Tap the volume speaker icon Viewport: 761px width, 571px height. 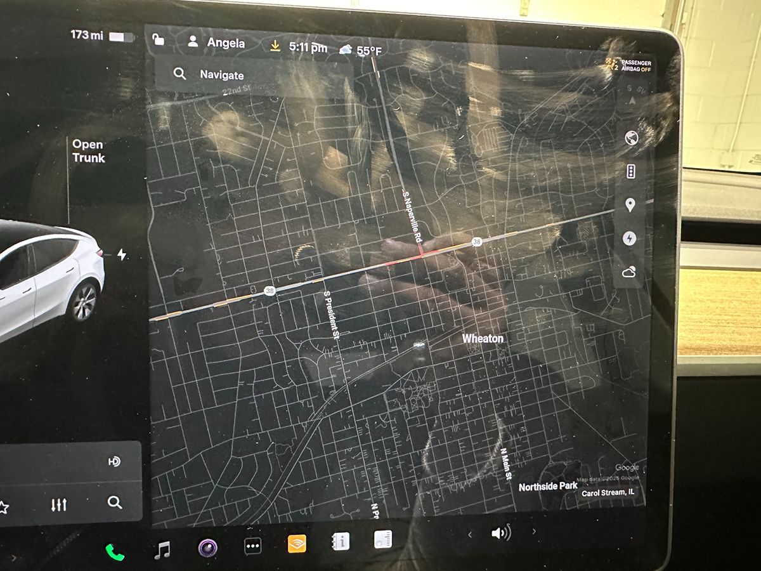(x=500, y=533)
